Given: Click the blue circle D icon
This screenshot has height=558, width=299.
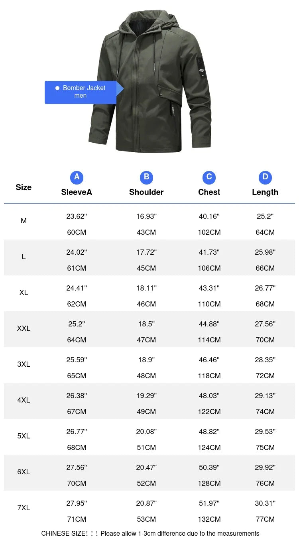Looking at the screenshot, I should (x=265, y=177).
